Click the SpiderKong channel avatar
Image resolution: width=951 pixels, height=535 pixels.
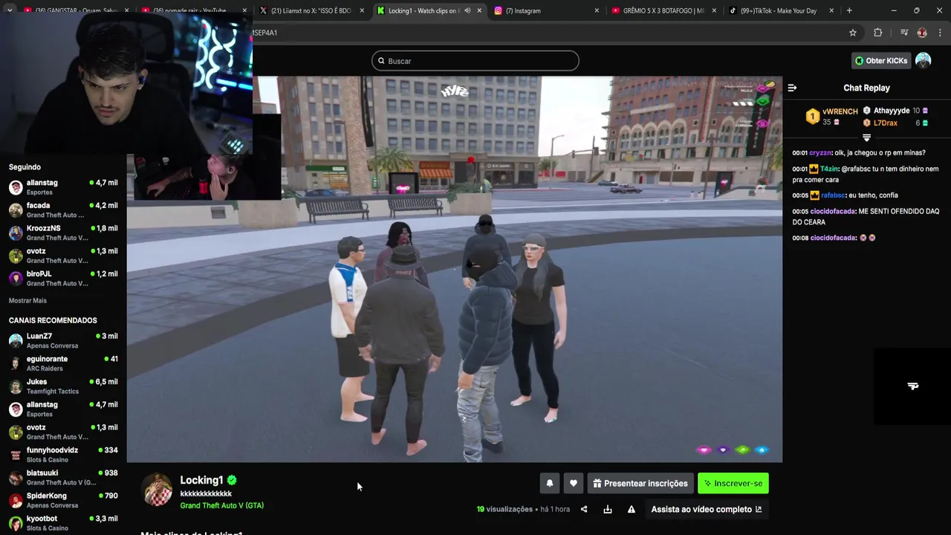pos(16,500)
